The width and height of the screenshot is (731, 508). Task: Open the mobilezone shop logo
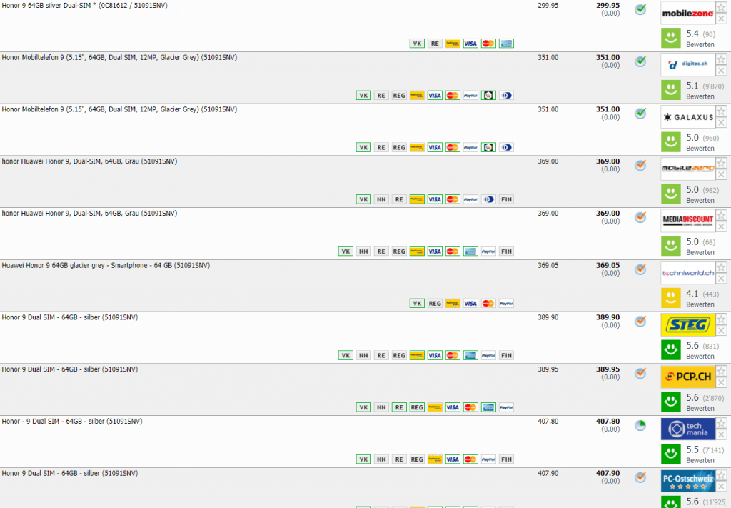pos(687,13)
